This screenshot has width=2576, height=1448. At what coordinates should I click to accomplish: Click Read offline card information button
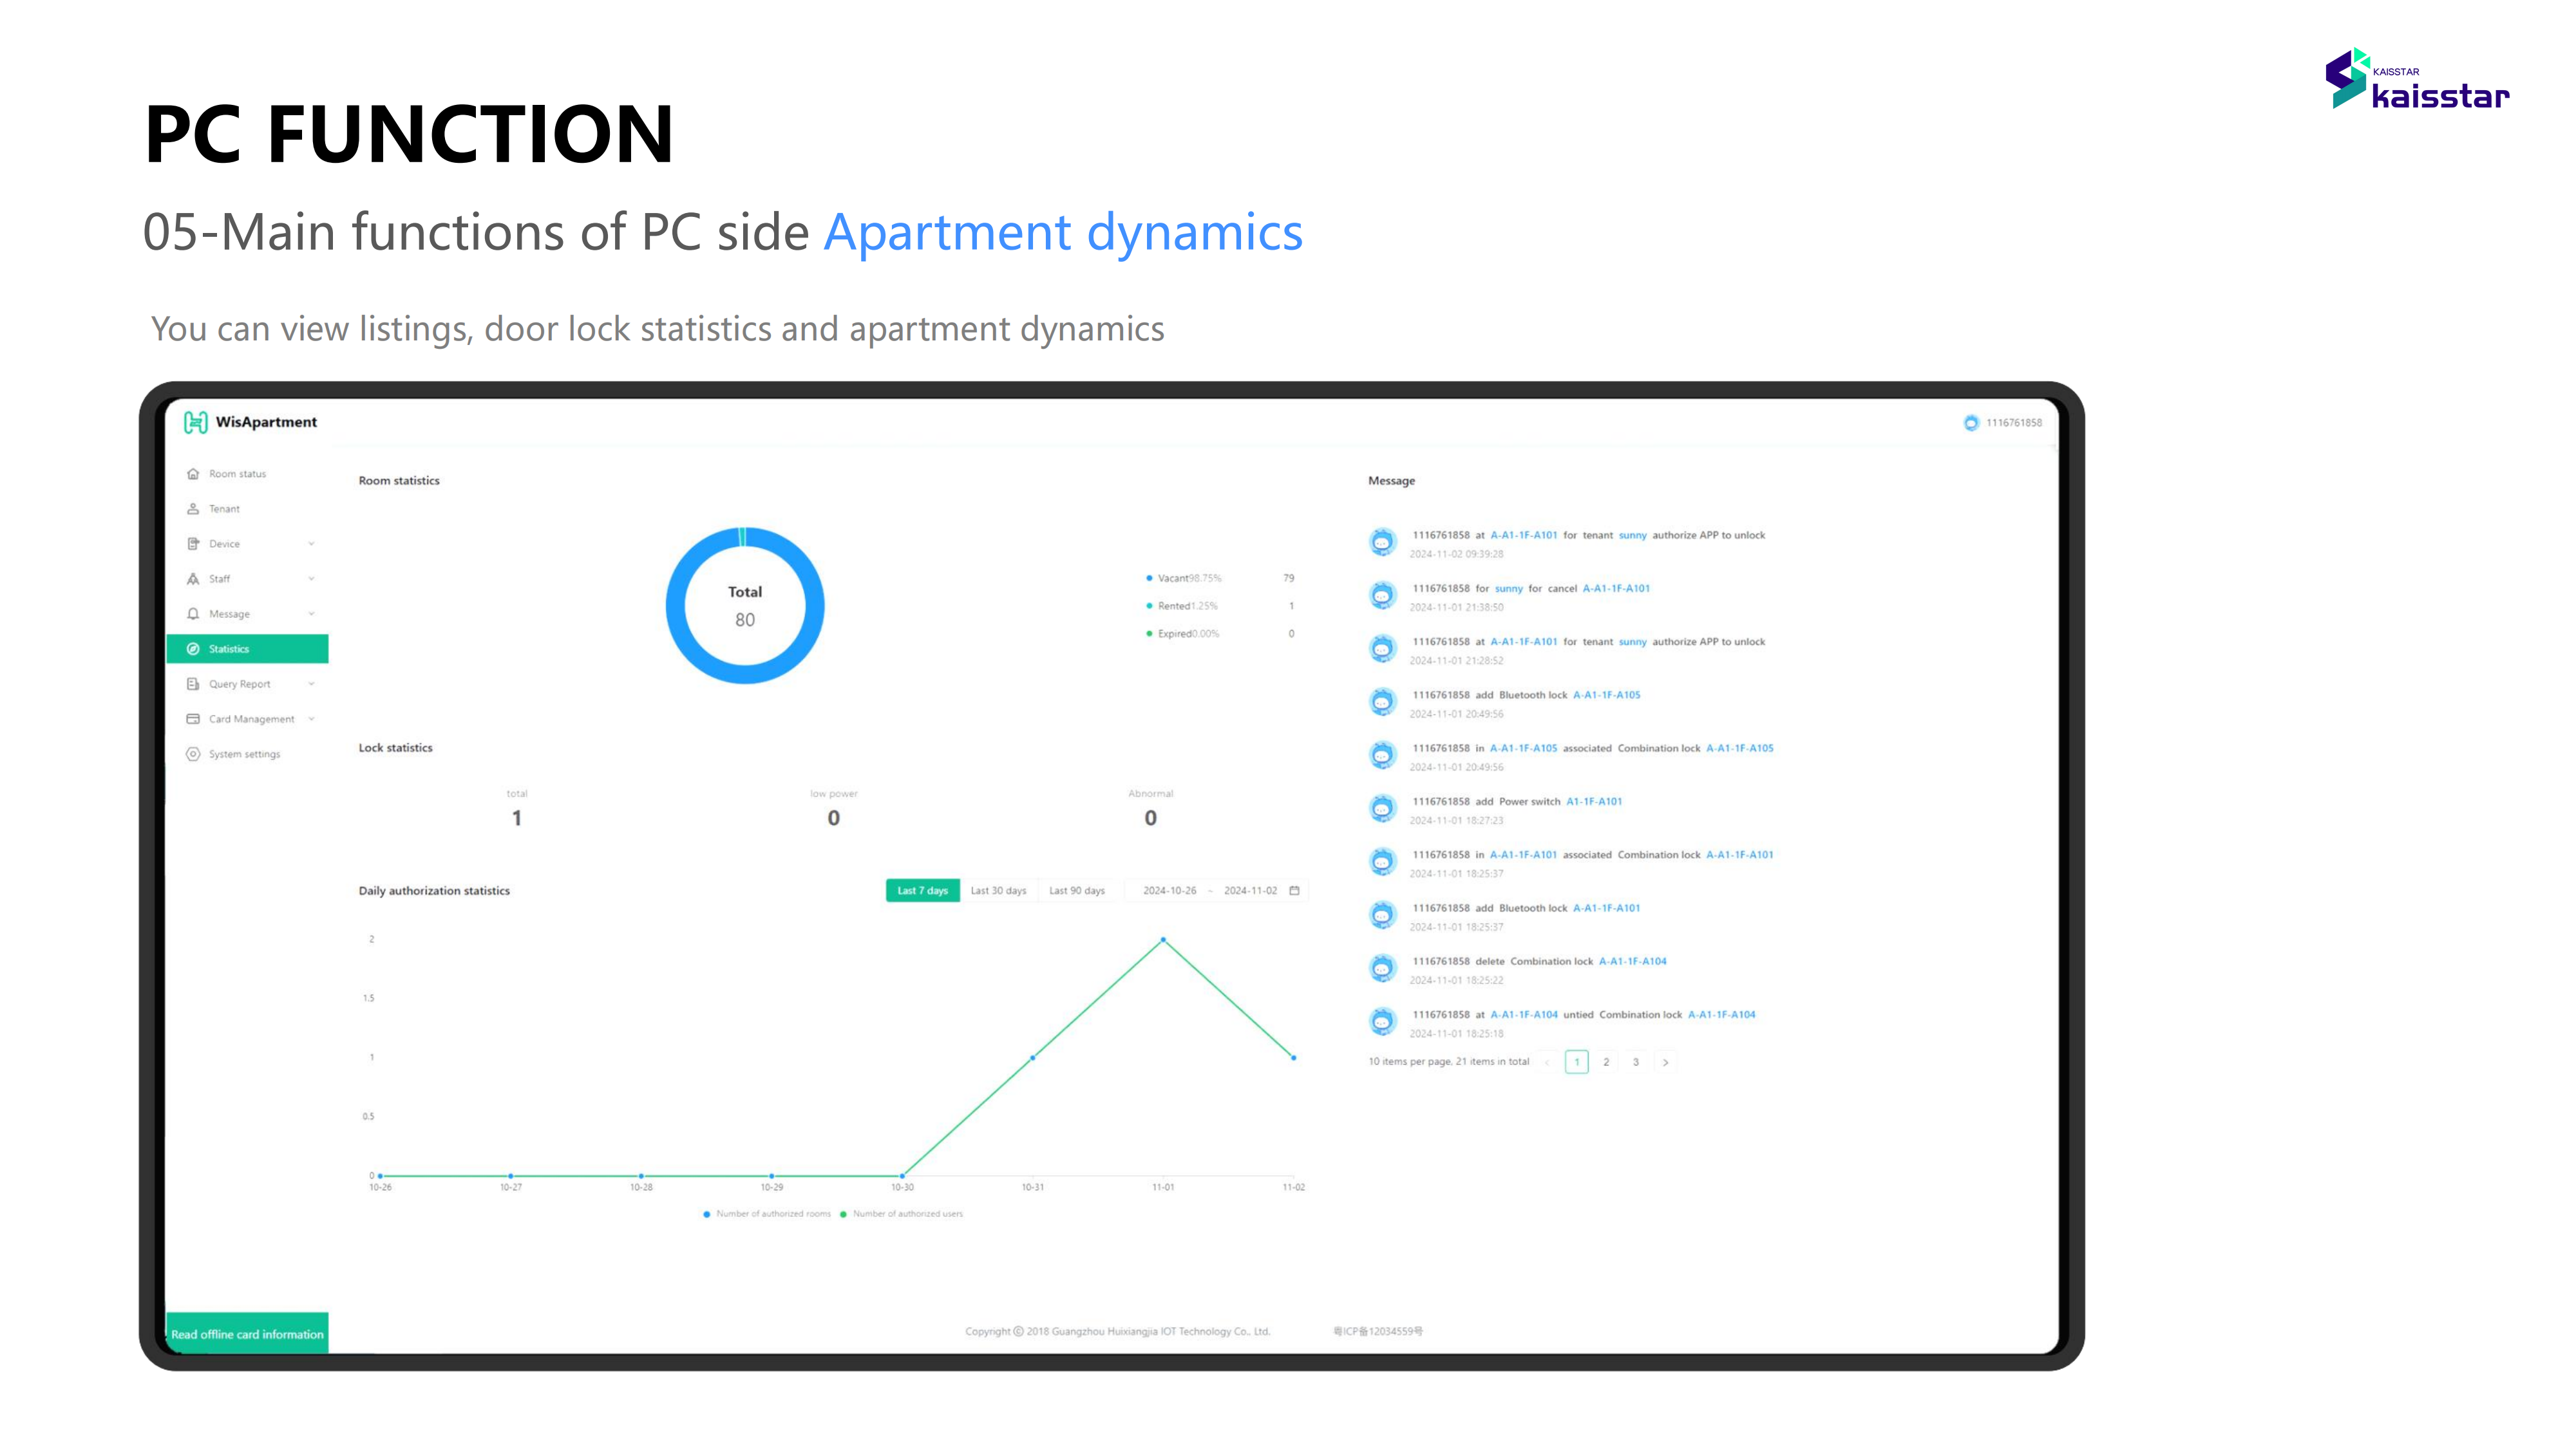coord(248,1332)
